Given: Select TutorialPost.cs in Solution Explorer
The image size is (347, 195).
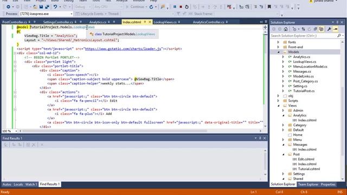Looking at the screenshot, I should tap(304, 91).
